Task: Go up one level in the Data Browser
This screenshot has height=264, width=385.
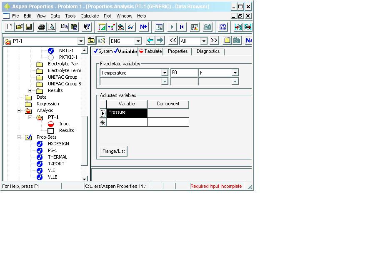Action: [91, 40]
